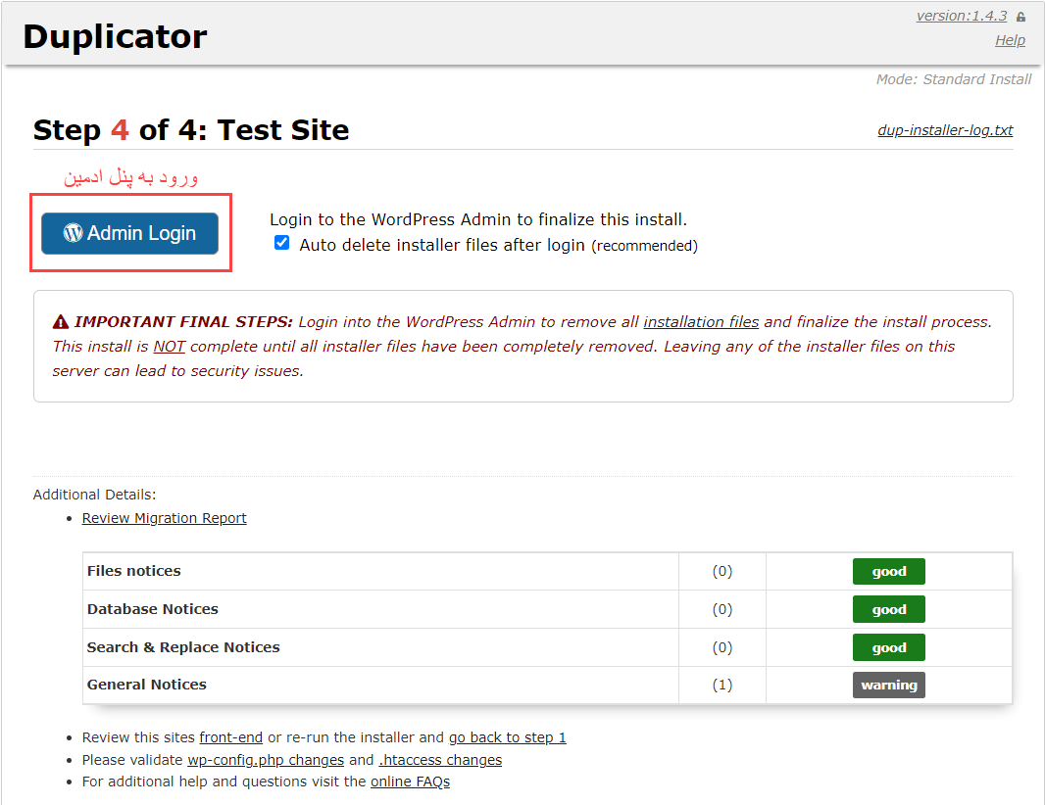1045x805 pixels.
Task: Click the Step 4 of 4: Test Site heading
Action: (x=191, y=130)
